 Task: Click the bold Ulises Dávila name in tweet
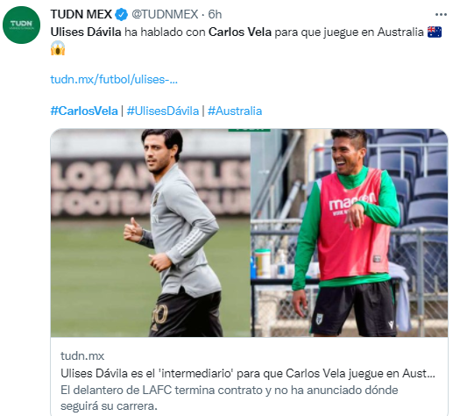(x=86, y=32)
